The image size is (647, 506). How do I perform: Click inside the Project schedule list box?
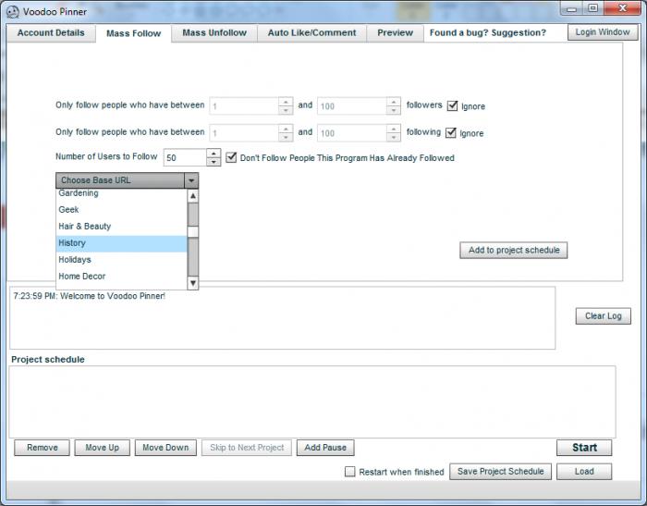[312, 401]
